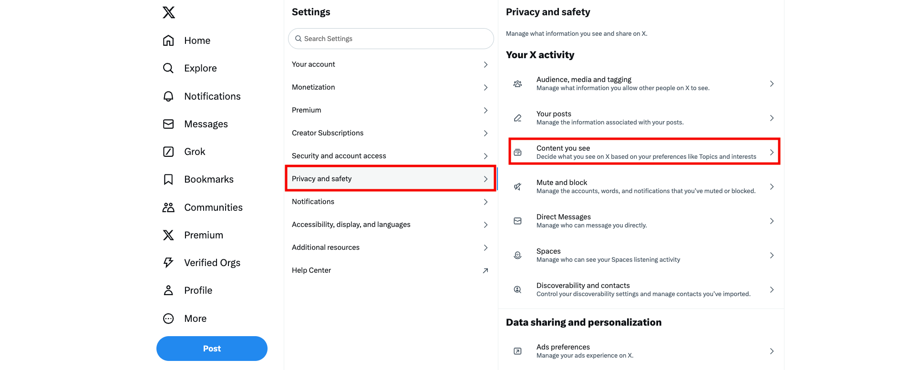Click the Messages envelope icon
The width and height of the screenshot is (908, 370).
(x=168, y=124)
